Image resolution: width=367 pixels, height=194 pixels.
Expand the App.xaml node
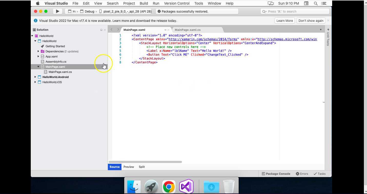[38, 56]
